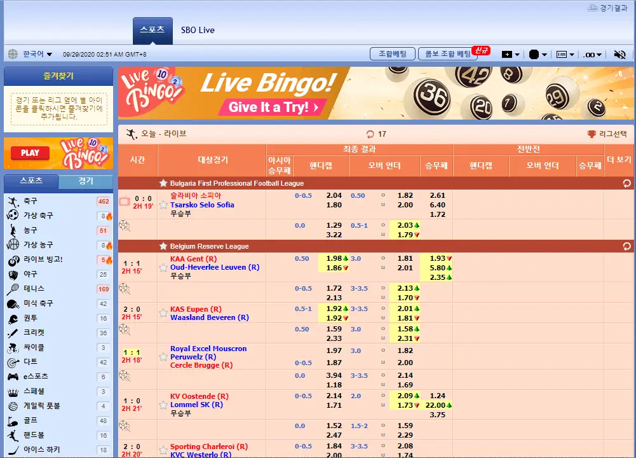The width and height of the screenshot is (636, 458).
Task: Switch to the SBO Live tab
Action: point(198,30)
